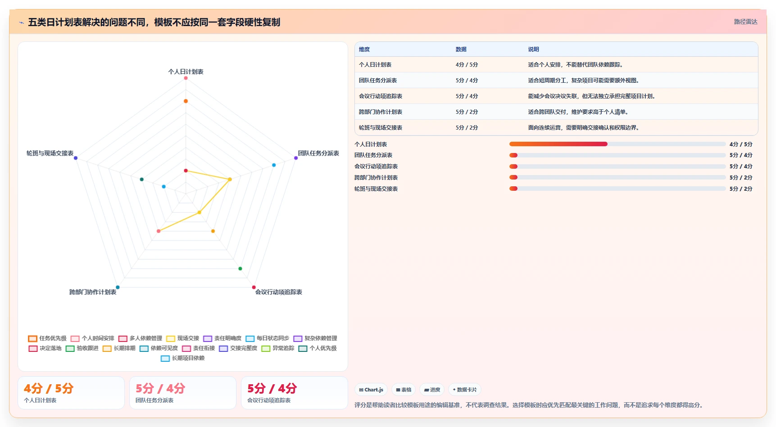Click the 维度 table column header
The image size is (776, 427).
coord(364,49)
